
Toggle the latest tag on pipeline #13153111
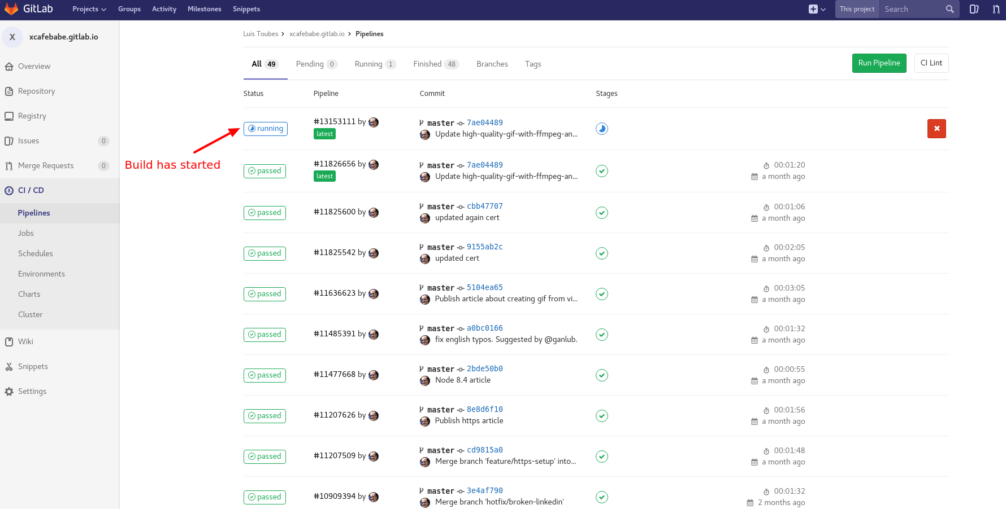pos(324,134)
